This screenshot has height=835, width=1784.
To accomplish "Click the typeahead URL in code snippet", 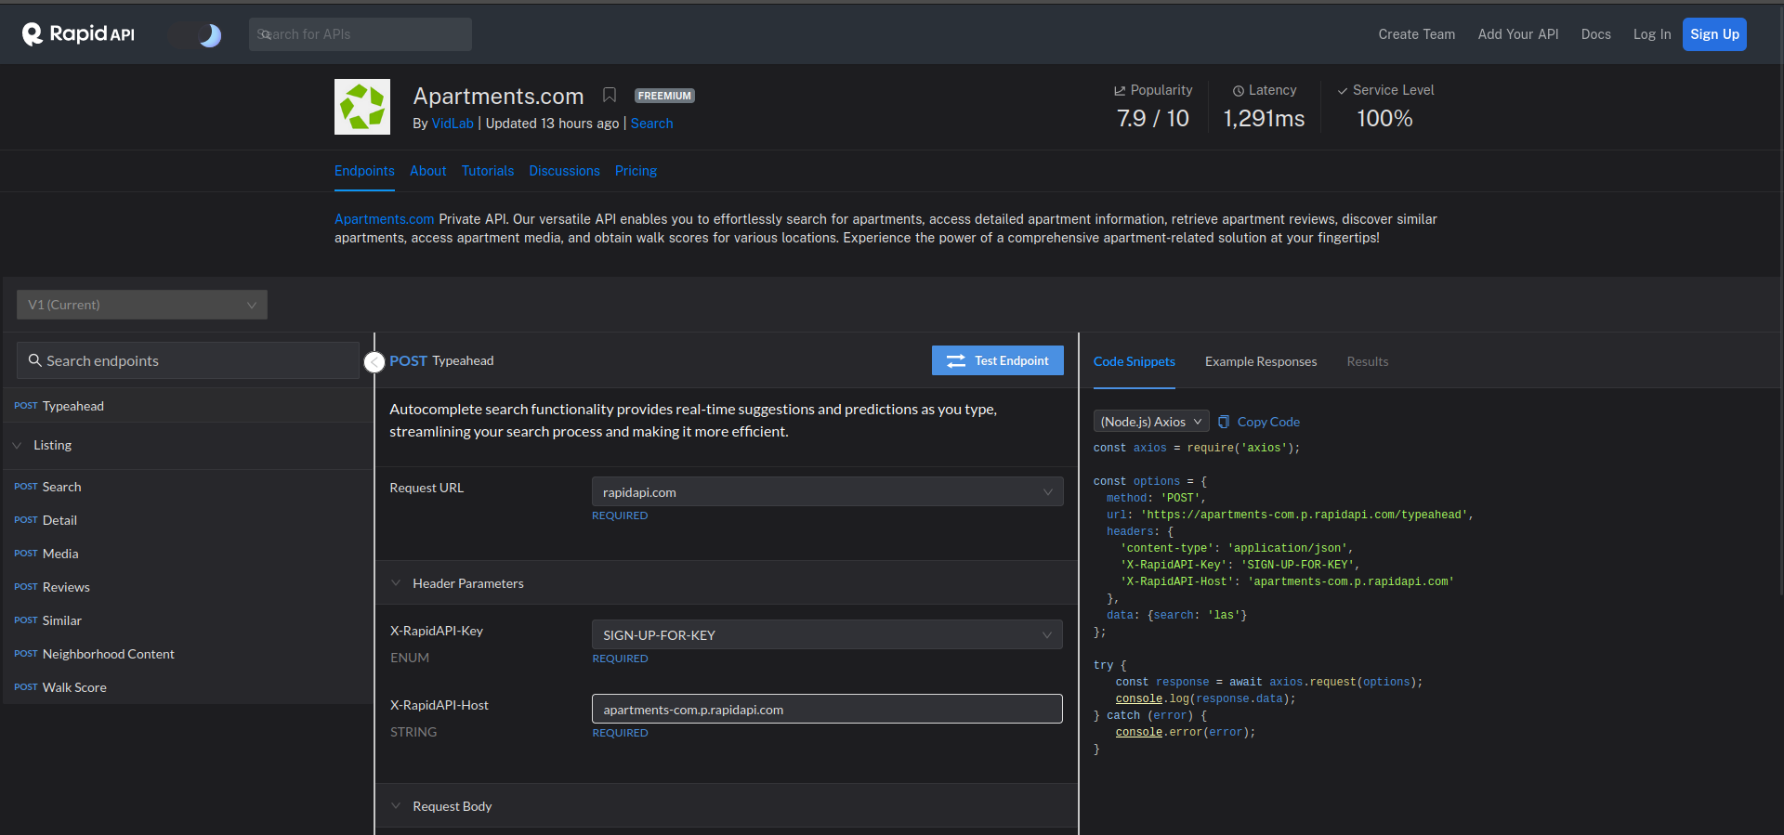I will pyautogui.click(x=1304, y=515).
